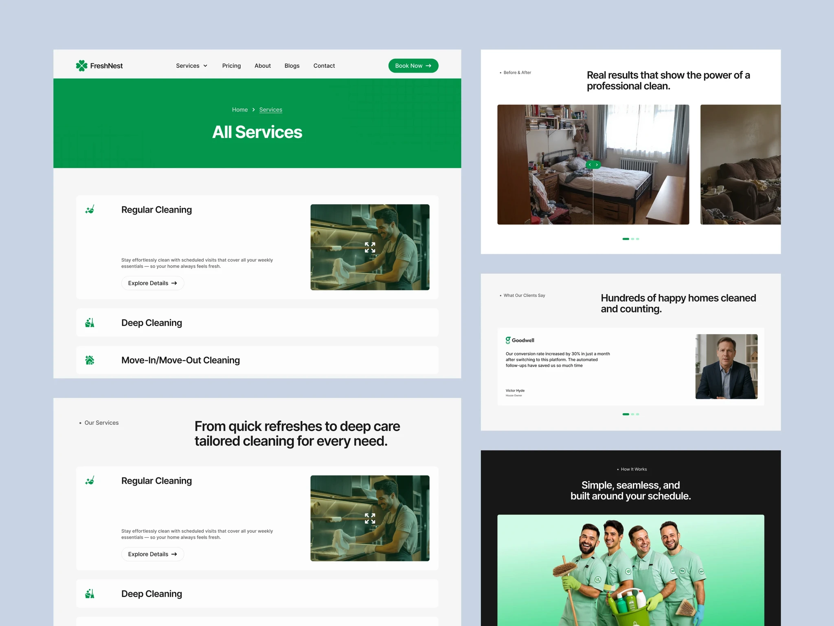The image size is (834, 626).
Task: Click the Deep Cleaning icon in the All Services list
Action: coord(90,323)
